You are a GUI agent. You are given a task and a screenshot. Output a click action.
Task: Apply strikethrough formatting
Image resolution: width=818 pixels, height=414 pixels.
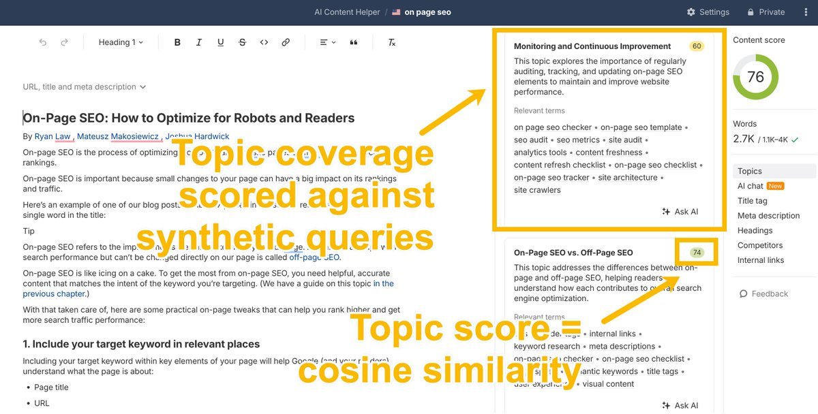tap(243, 42)
